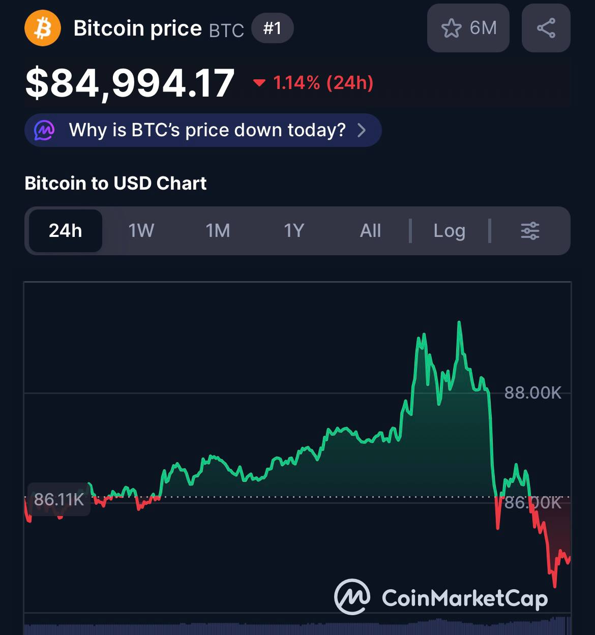Click the tallest green peak on chart

click(459, 323)
